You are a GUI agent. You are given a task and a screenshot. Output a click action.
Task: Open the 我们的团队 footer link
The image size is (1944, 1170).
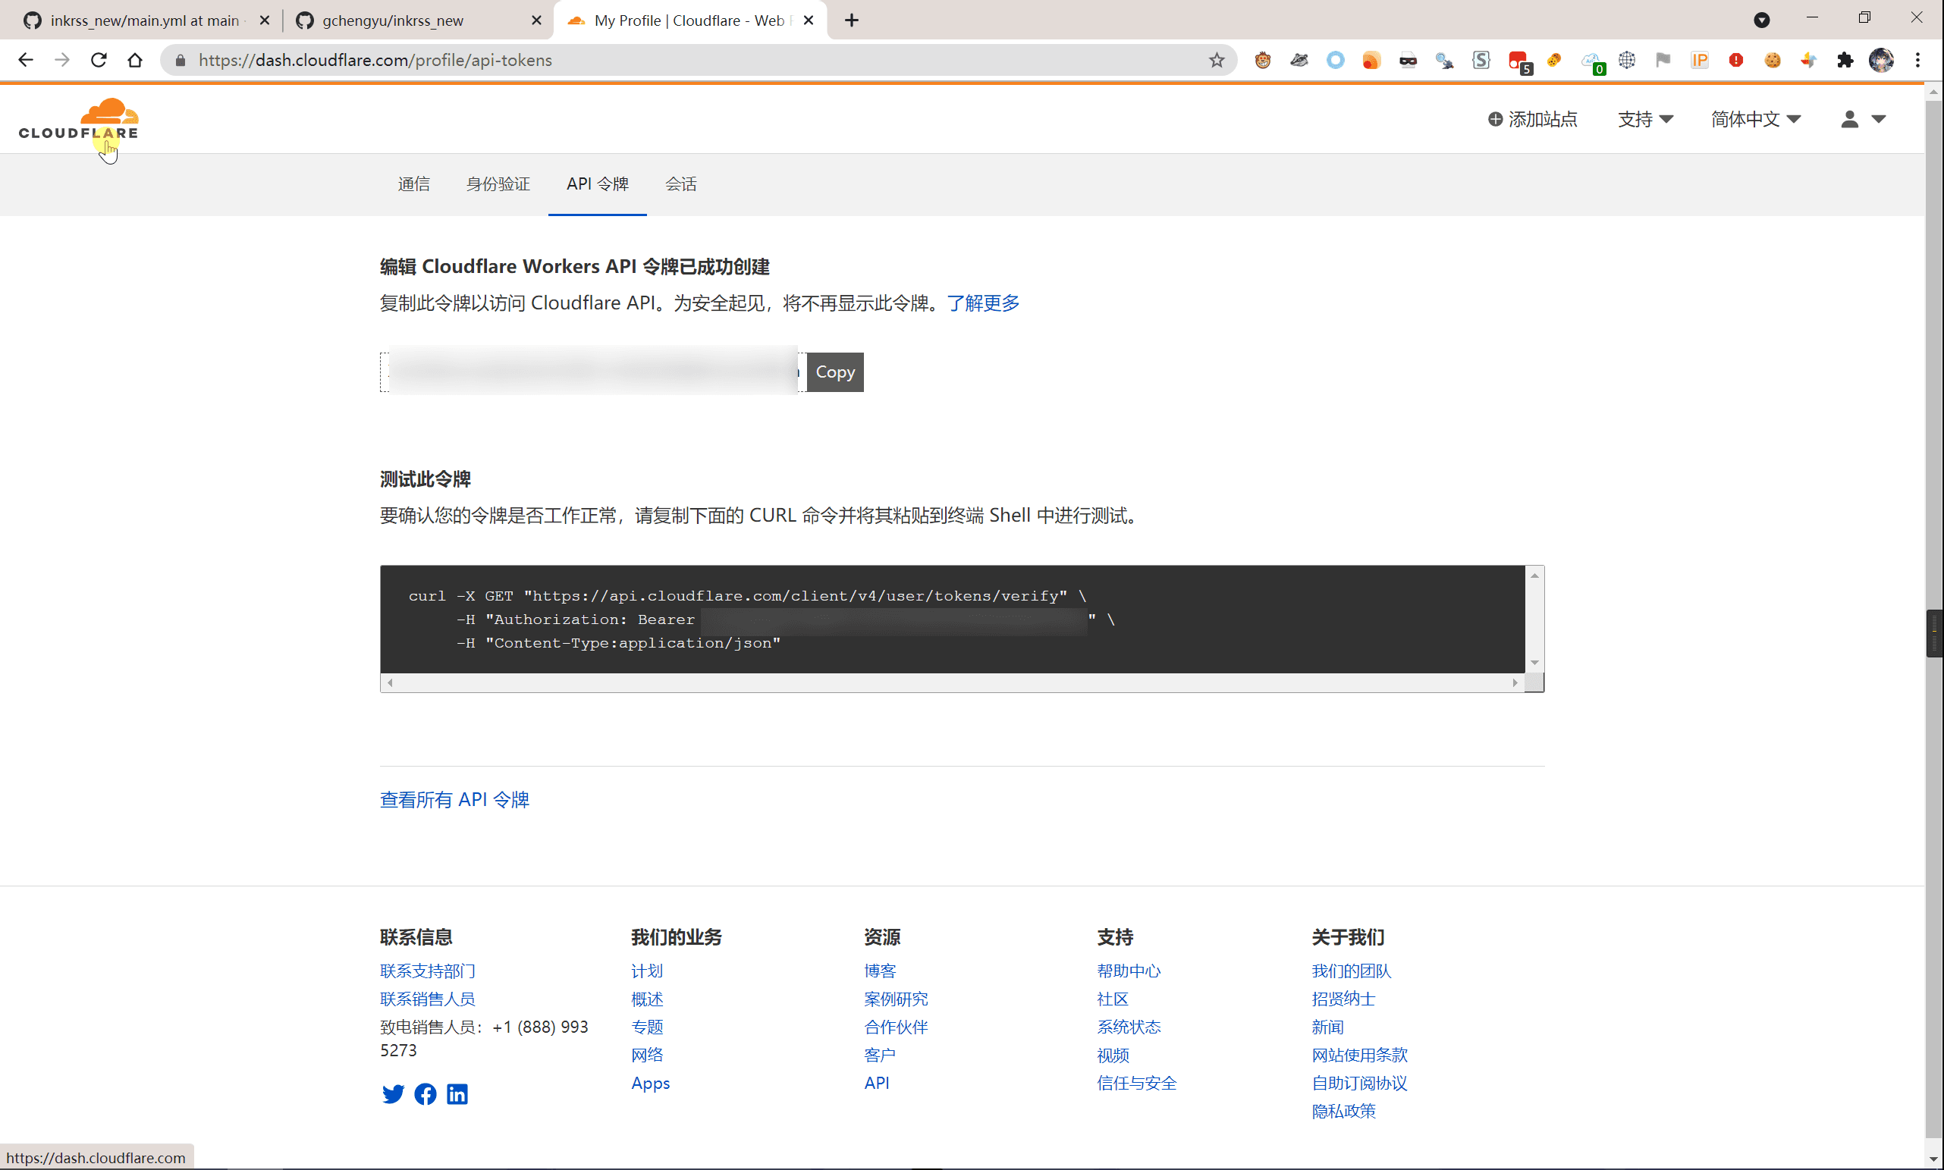[1351, 971]
